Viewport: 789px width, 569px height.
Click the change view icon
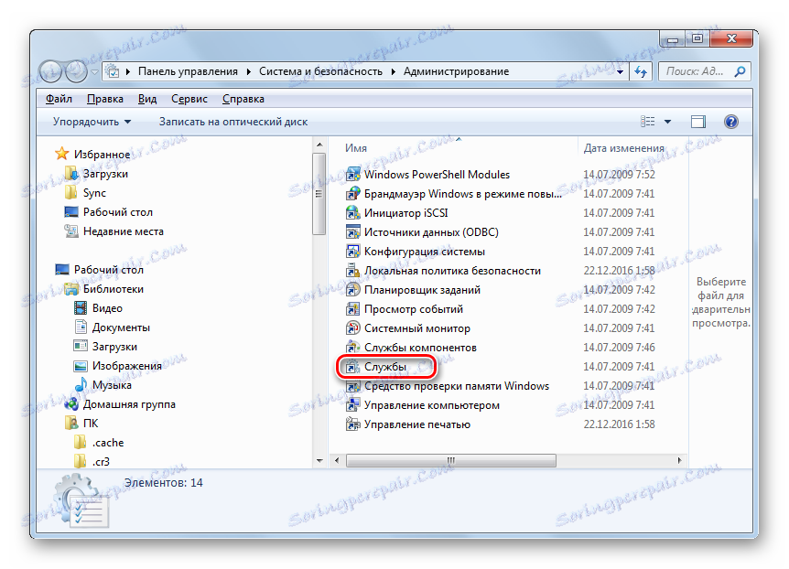point(648,122)
